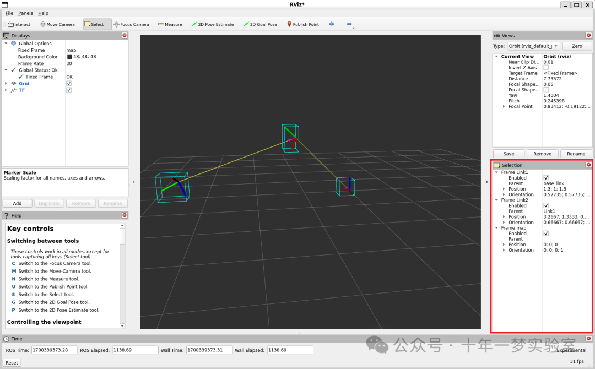Select the Fixed Frame value map
Viewport: 595px width, 369px height.
tap(71, 50)
